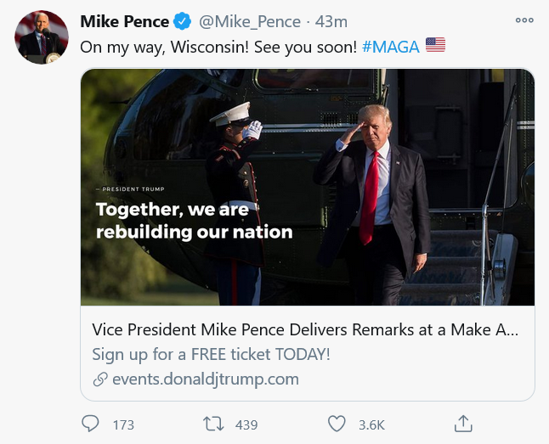This screenshot has height=444, width=549.
Task: Open the three-dot more options menu
Action: pyautogui.click(x=524, y=20)
